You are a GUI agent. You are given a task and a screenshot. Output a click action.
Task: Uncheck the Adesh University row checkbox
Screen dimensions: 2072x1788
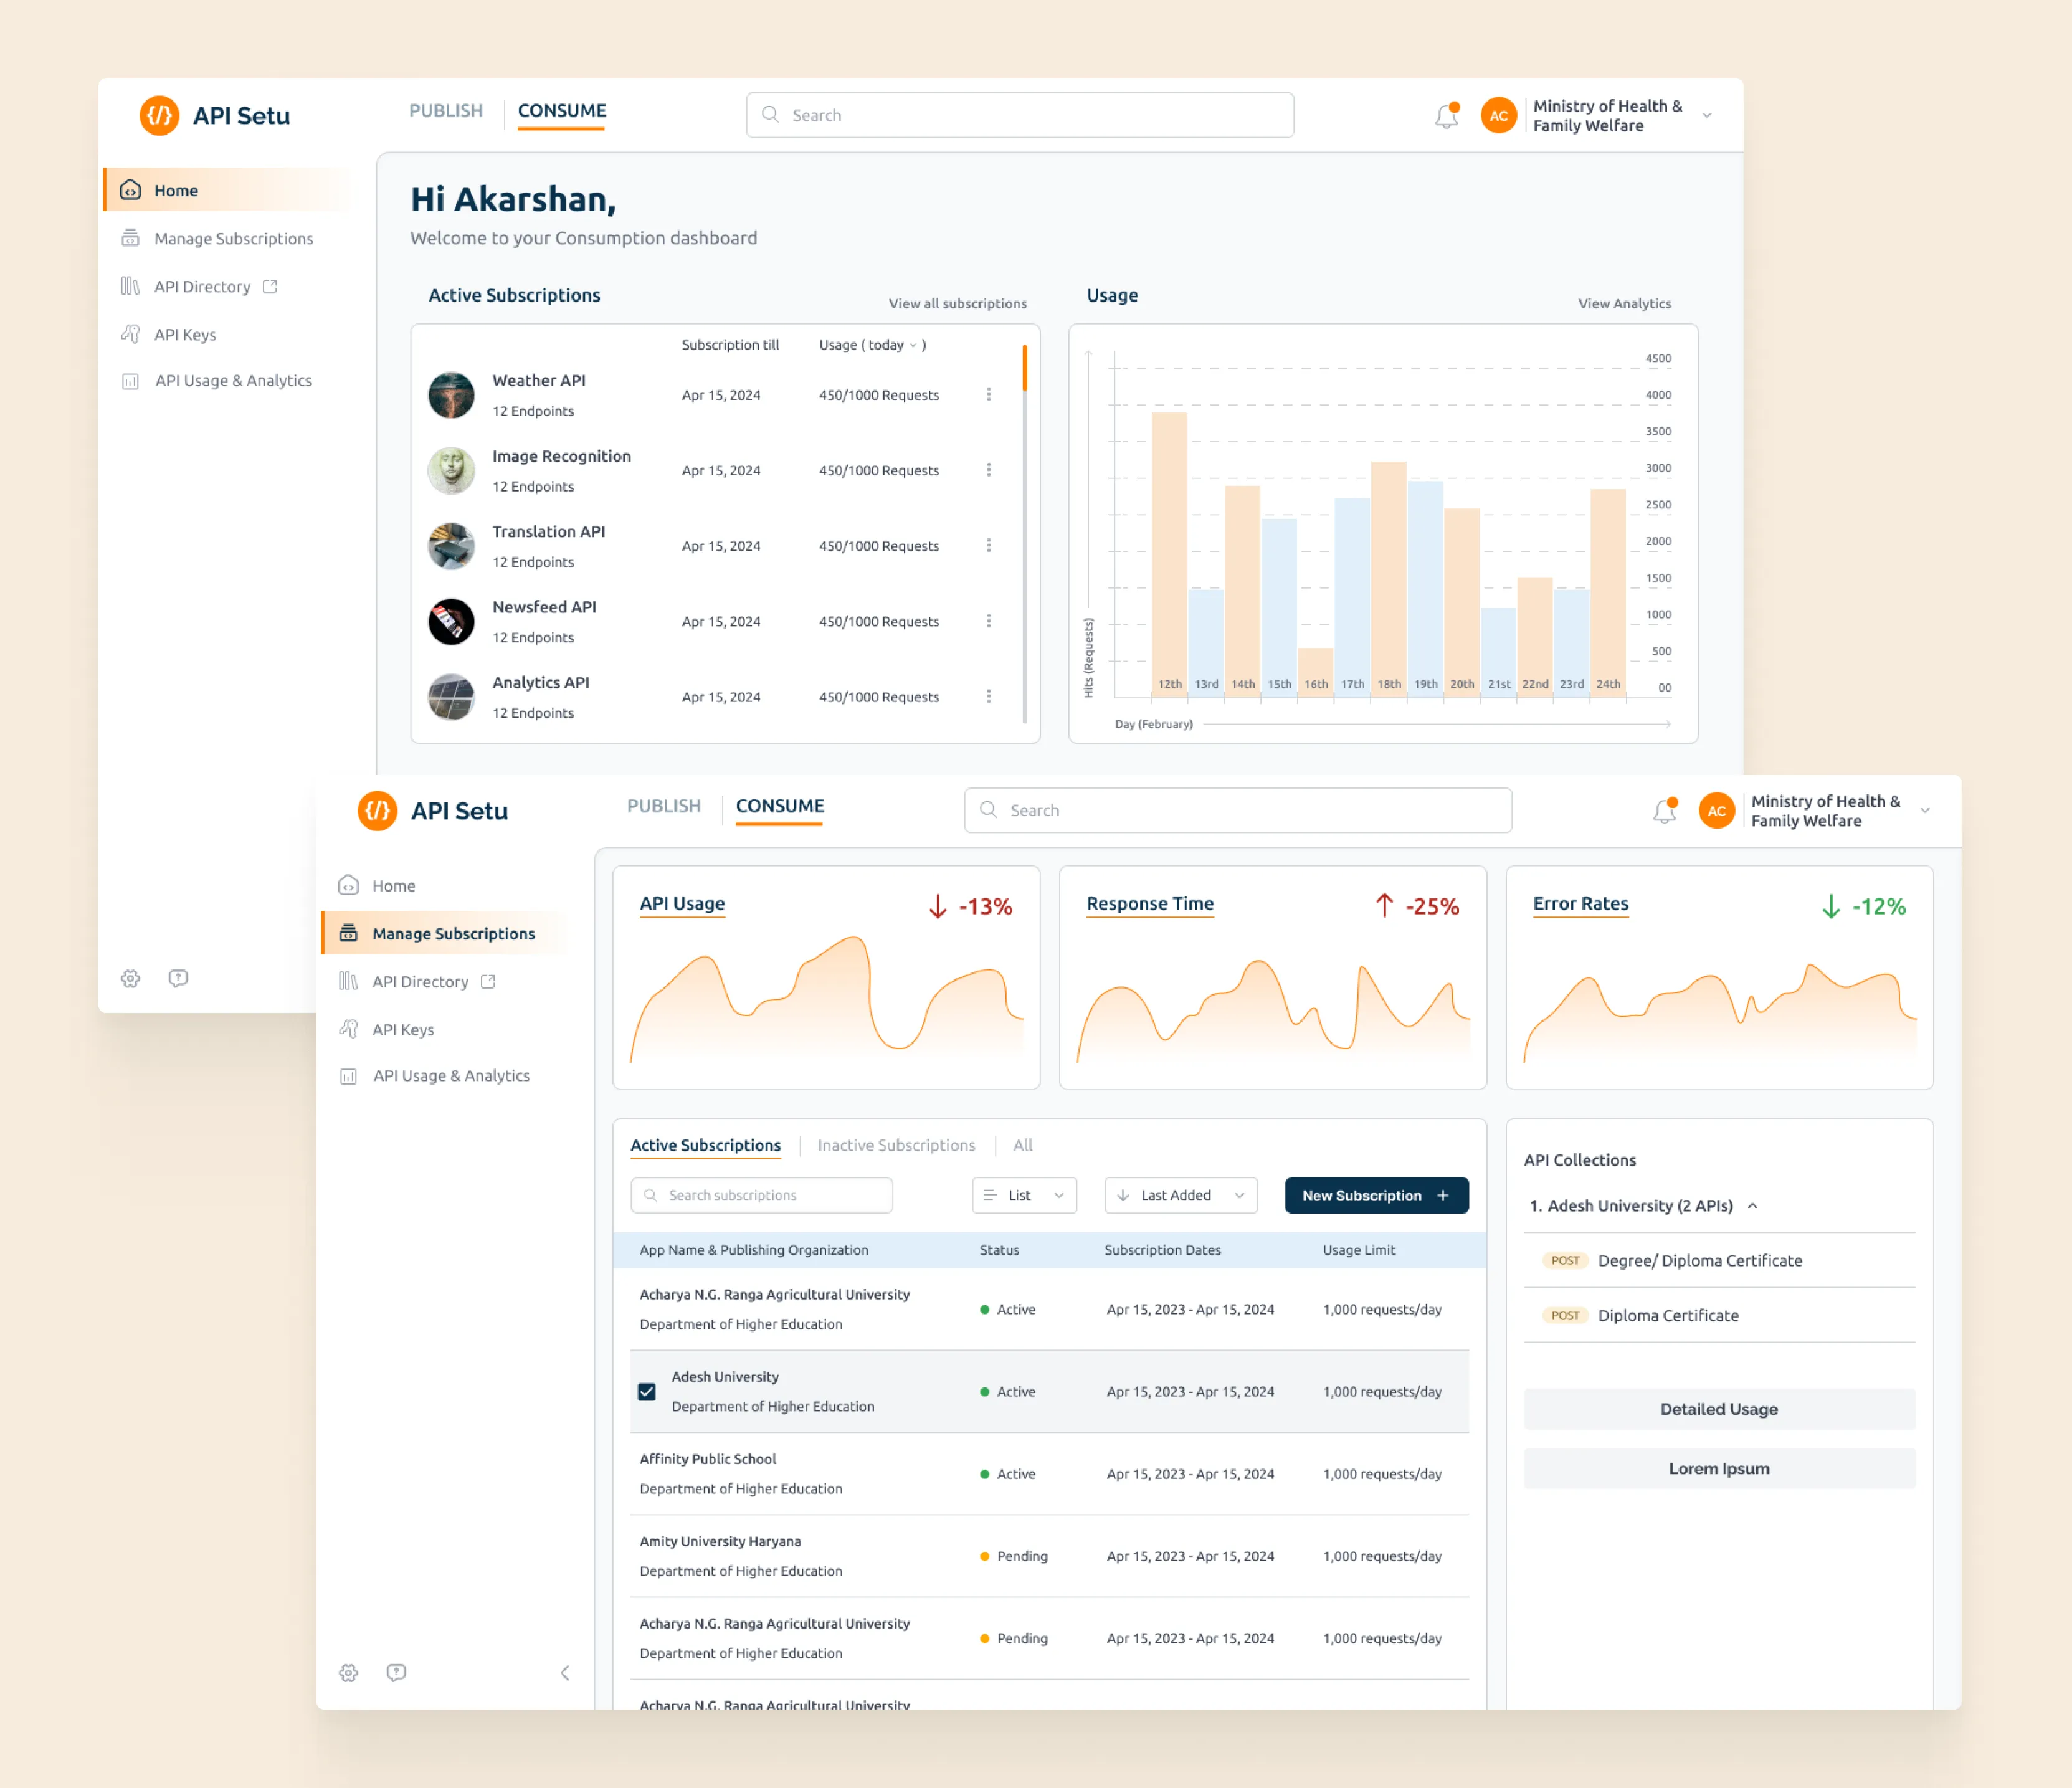point(647,1392)
